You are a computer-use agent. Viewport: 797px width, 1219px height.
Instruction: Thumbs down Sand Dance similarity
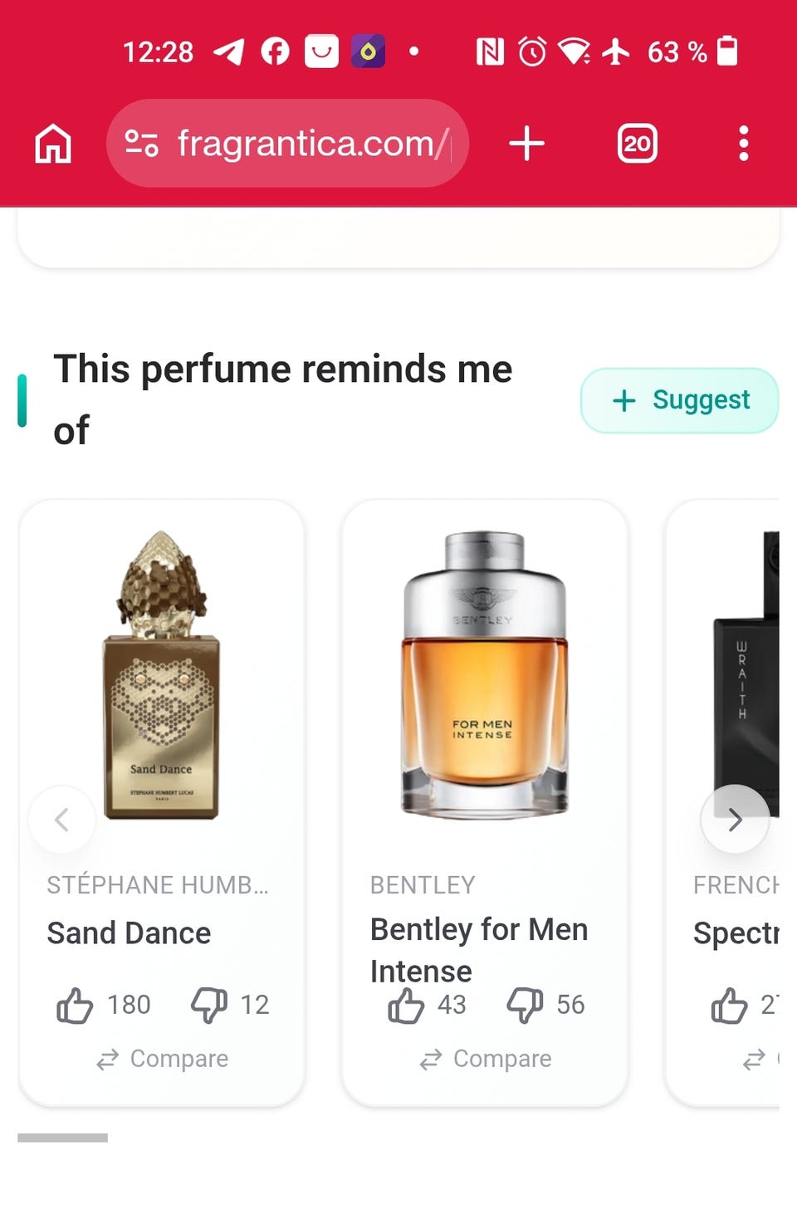coord(209,1005)
